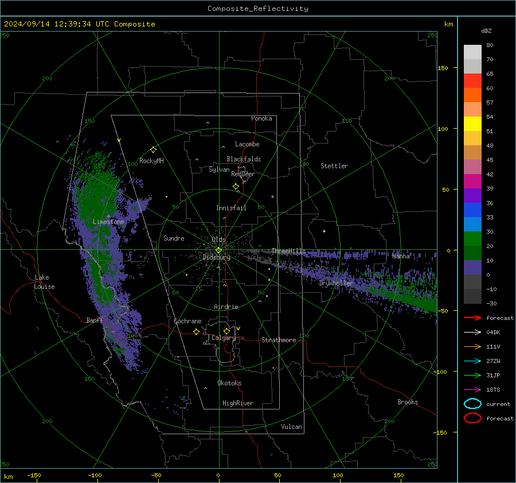Screen dimensions: 516x483
Task: Click the yellow diamond marker south of RedDeer
Action: [236, 187]
